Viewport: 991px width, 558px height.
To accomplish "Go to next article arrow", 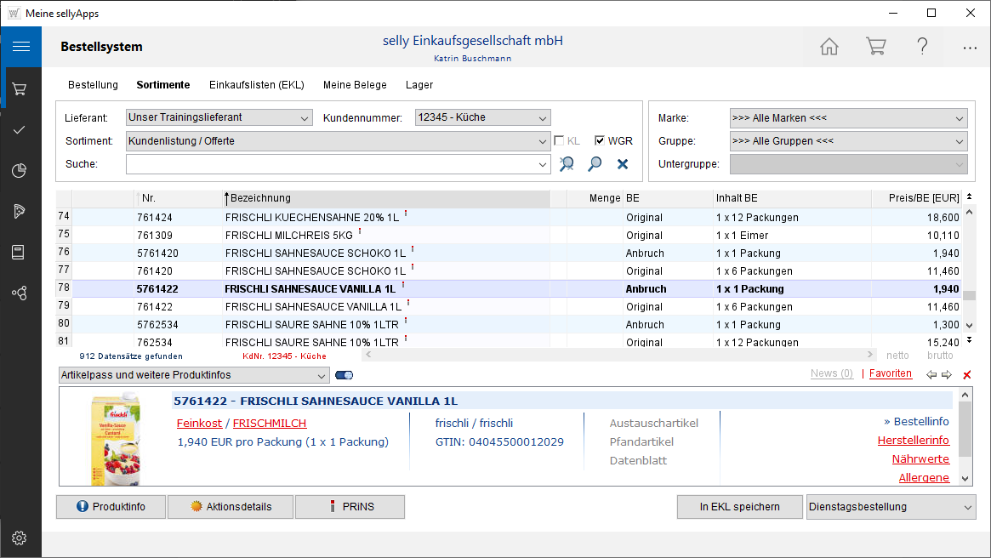I will tap(947, 375).
